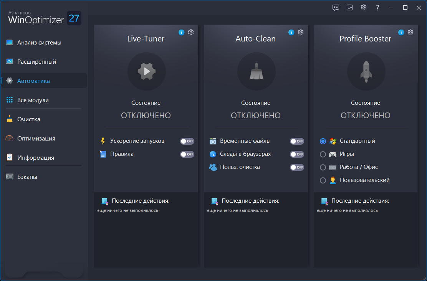Click the Ashampoo WinOptimizer 27 logo
The image size is (427, 281).
(x=45, y=18)
